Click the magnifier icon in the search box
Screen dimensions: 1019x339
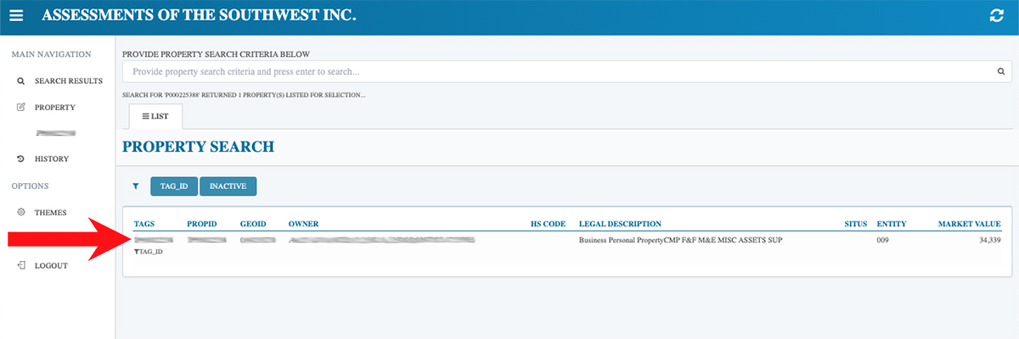click(x=1000, y=72)
